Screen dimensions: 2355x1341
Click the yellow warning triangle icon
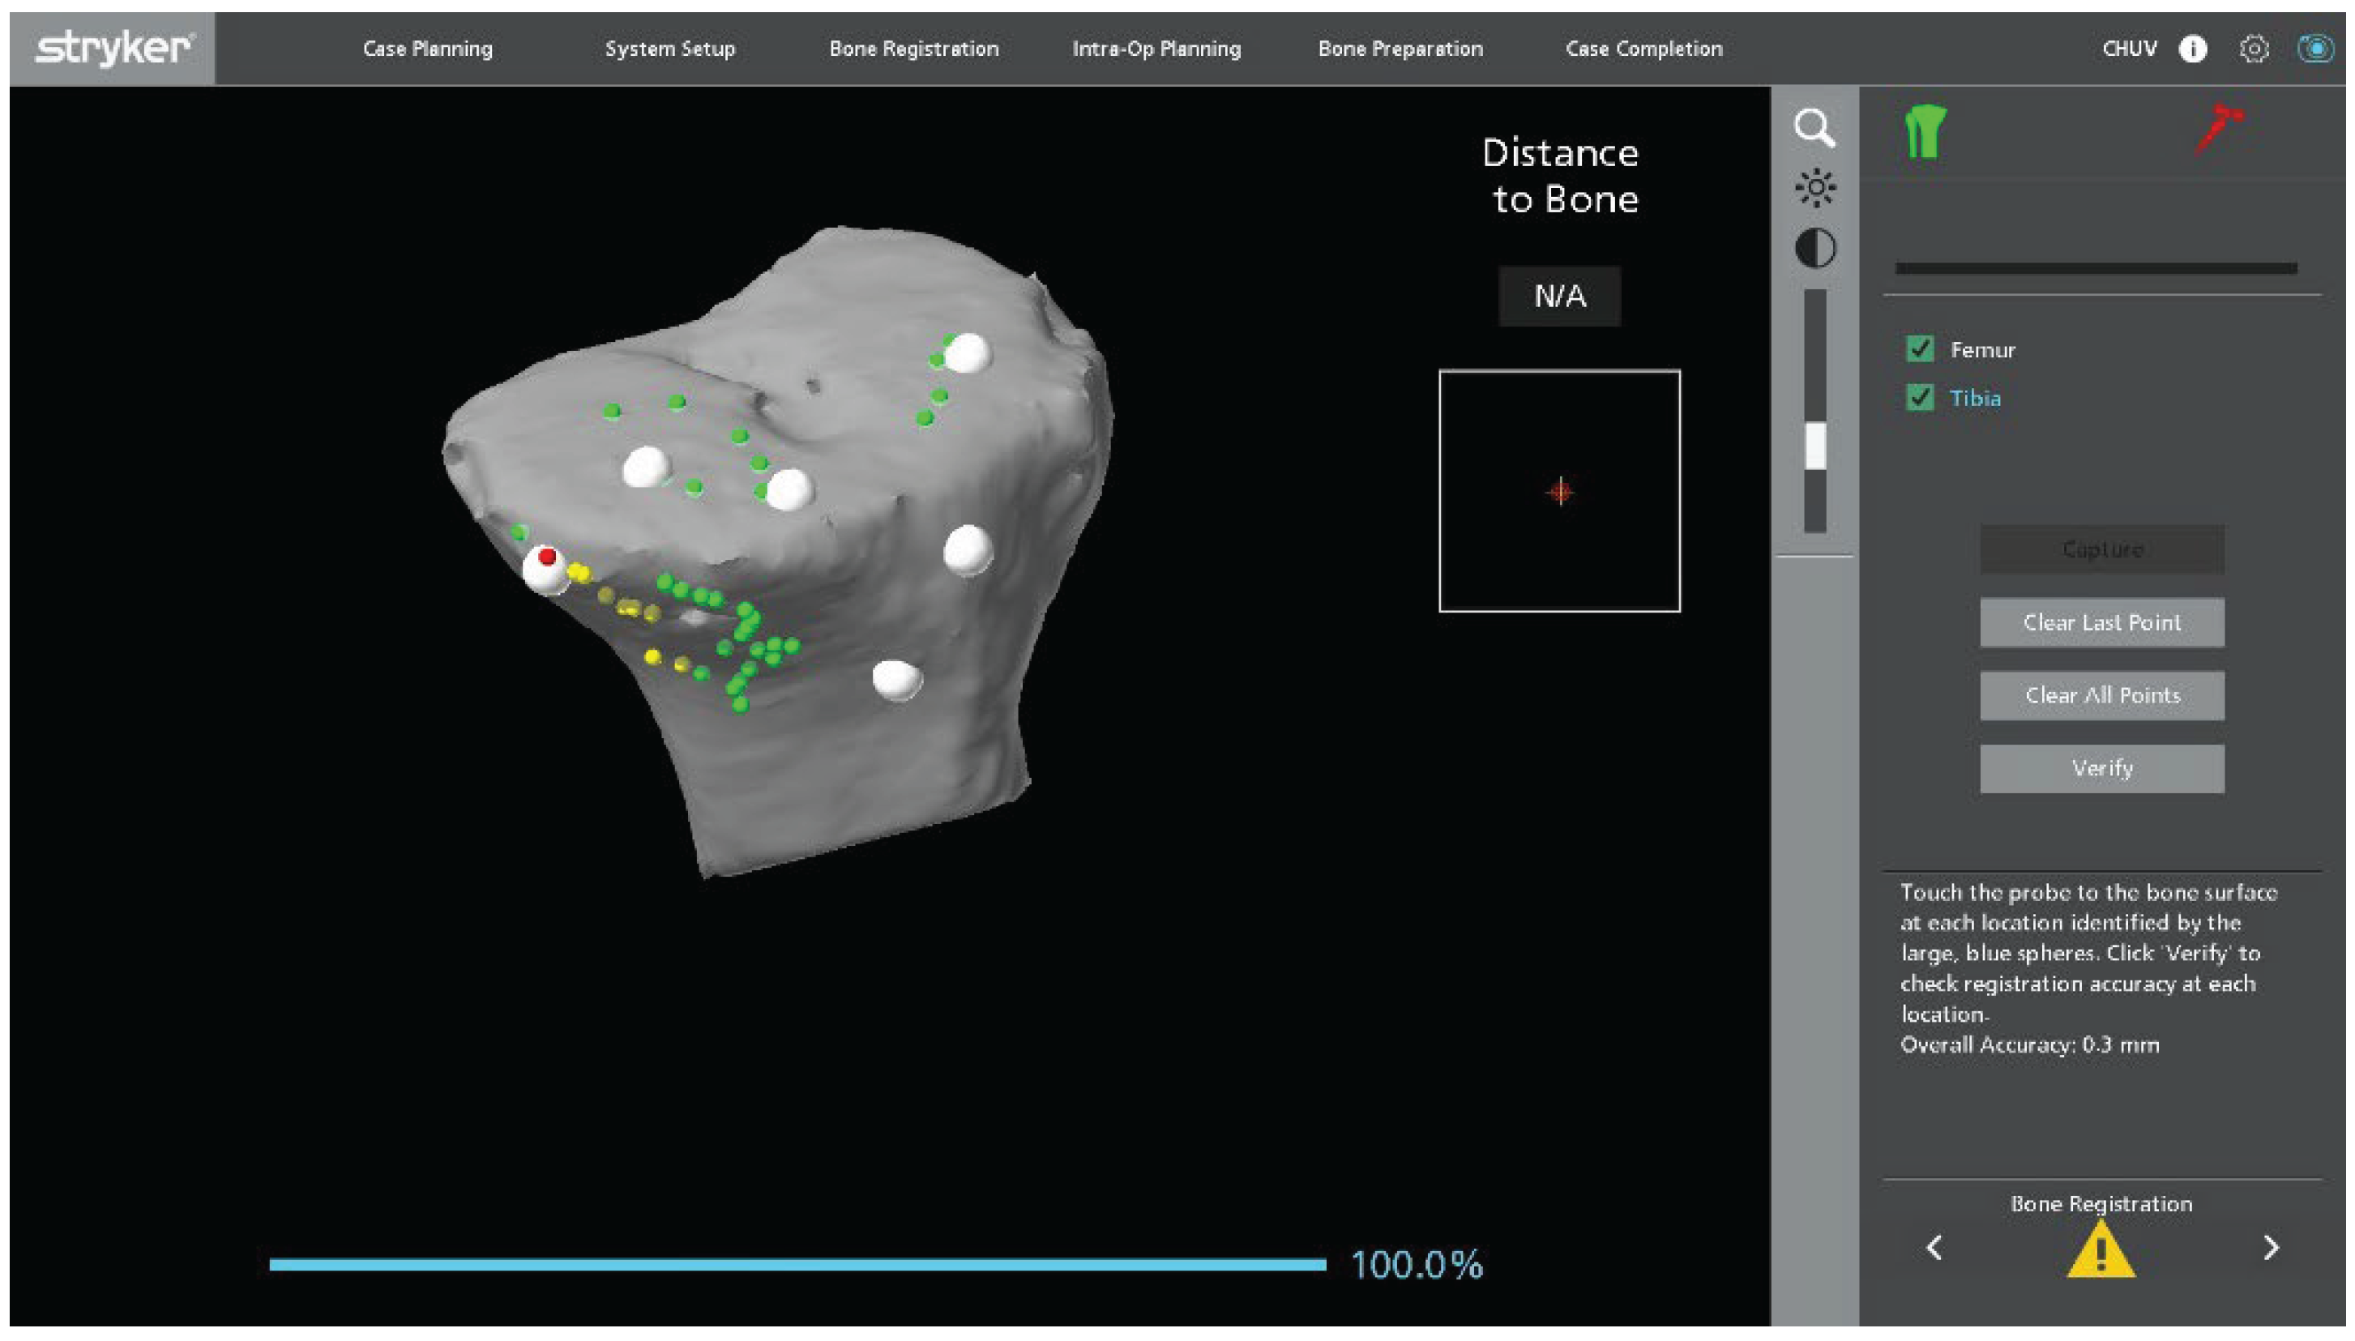(x=2100, y=1251)
